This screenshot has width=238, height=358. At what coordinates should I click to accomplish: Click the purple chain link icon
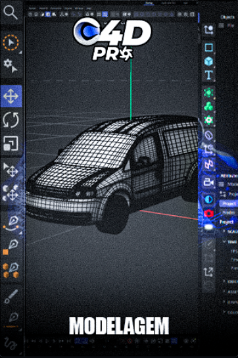pos(208,136)
